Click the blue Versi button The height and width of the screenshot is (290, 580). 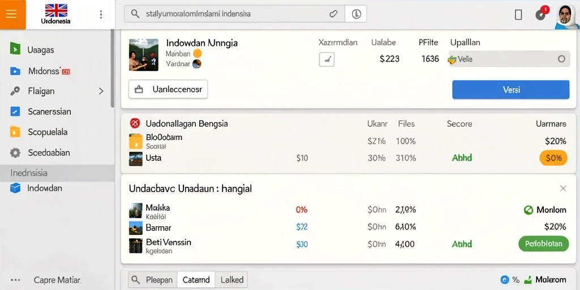click(511, 89)
